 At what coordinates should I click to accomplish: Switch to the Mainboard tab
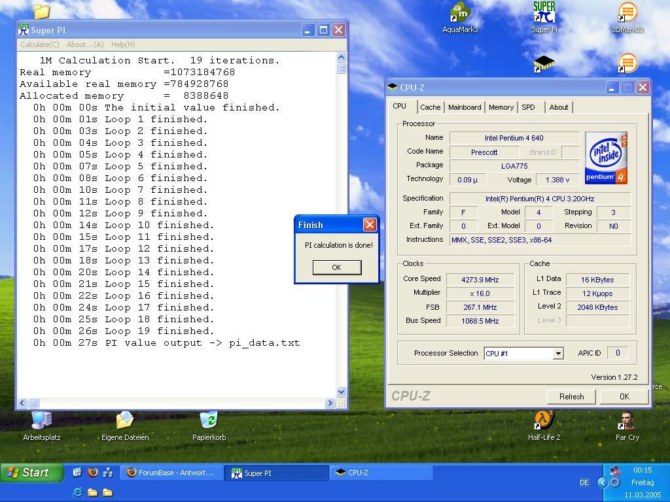tap(465, 107)
